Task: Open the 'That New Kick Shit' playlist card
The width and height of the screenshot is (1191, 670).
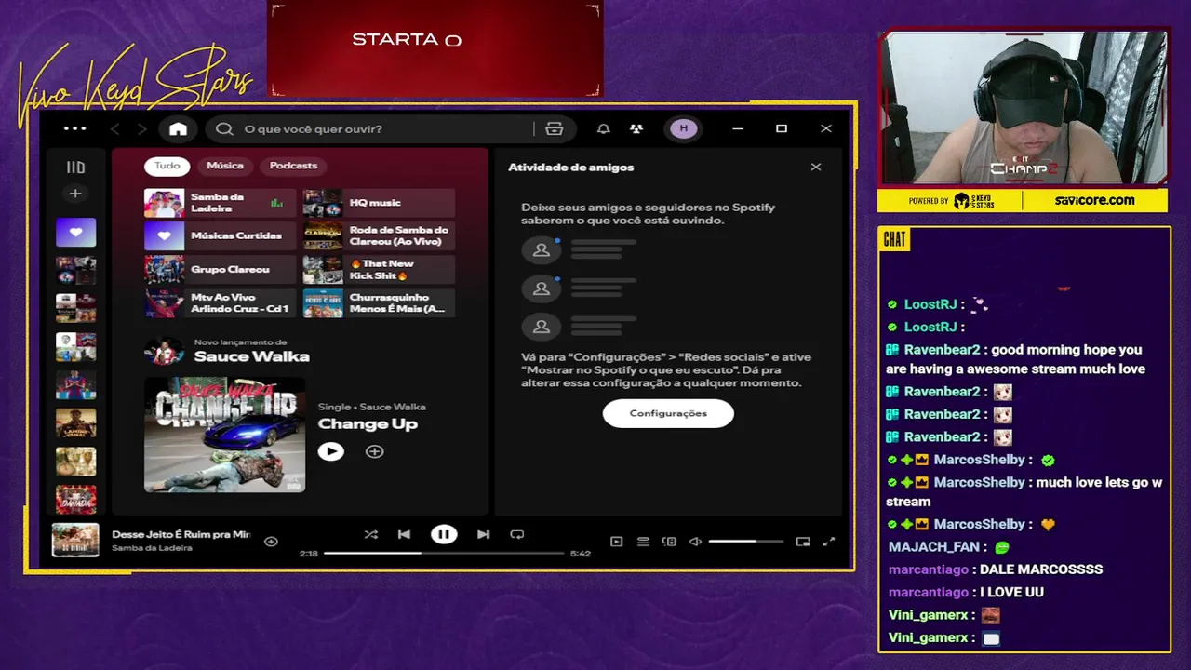Action: coord(379,270)
